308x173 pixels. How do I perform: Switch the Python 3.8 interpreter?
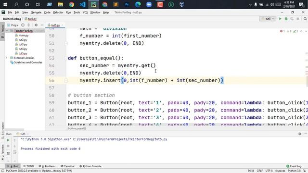tap(294, 171)
